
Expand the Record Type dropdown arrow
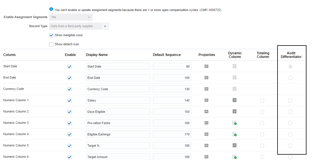pyautogui.click(x=105, y=26)
